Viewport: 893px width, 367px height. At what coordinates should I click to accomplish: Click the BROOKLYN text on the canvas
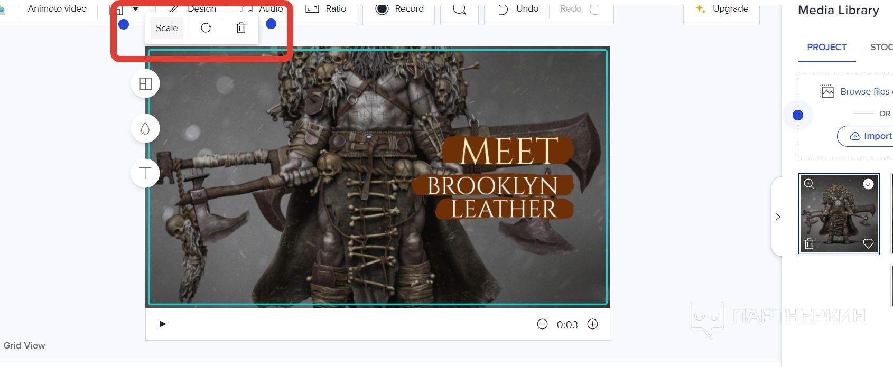pos(492,186)
